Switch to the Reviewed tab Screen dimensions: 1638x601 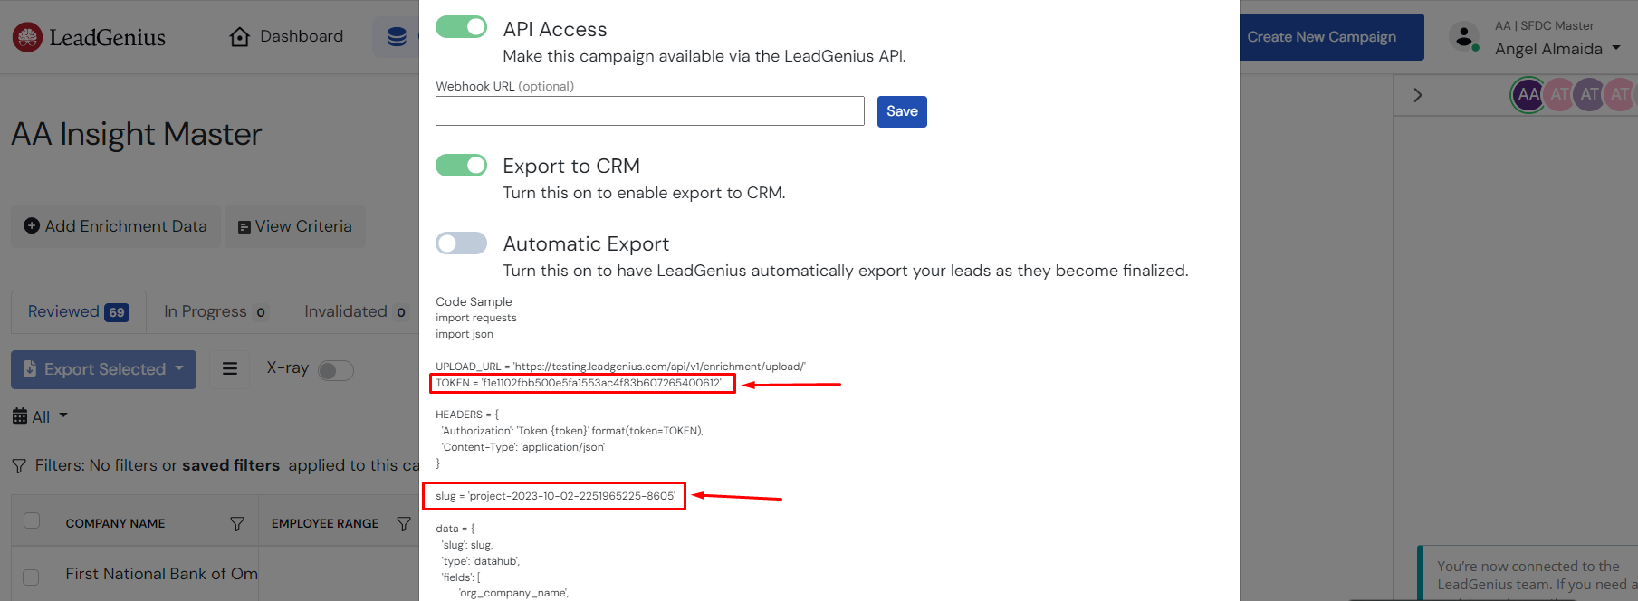pyautogui.click(x=79, y=312)
